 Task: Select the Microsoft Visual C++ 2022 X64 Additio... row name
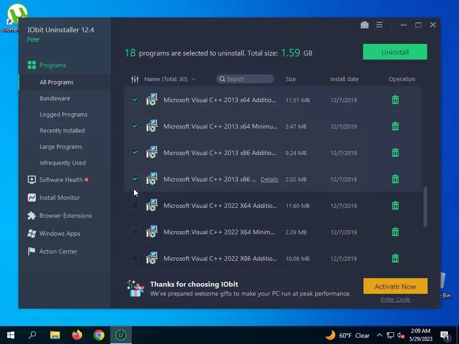(x=220, y=206)
